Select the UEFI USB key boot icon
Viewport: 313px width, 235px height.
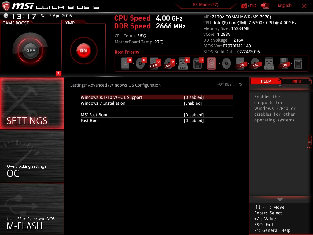tap(184, 63)
